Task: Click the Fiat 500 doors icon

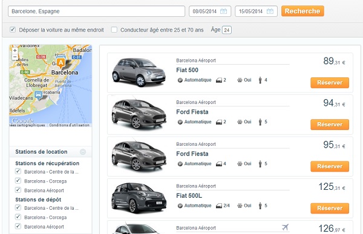Action: tap(219, 80)
